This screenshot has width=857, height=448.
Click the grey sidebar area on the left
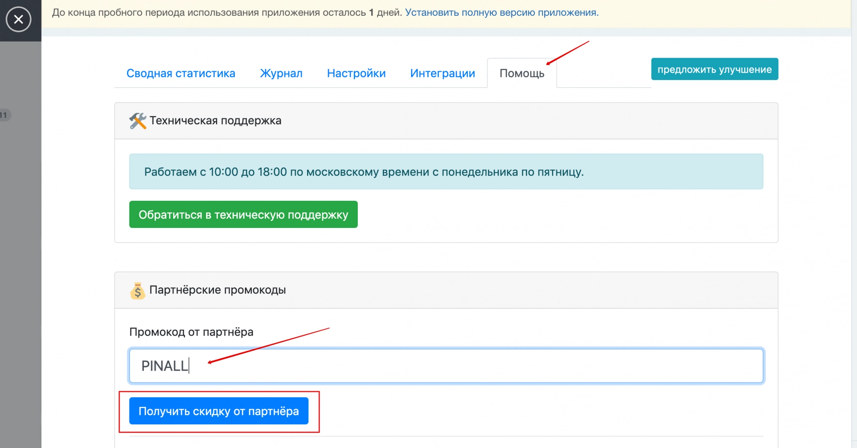(20, 262)
